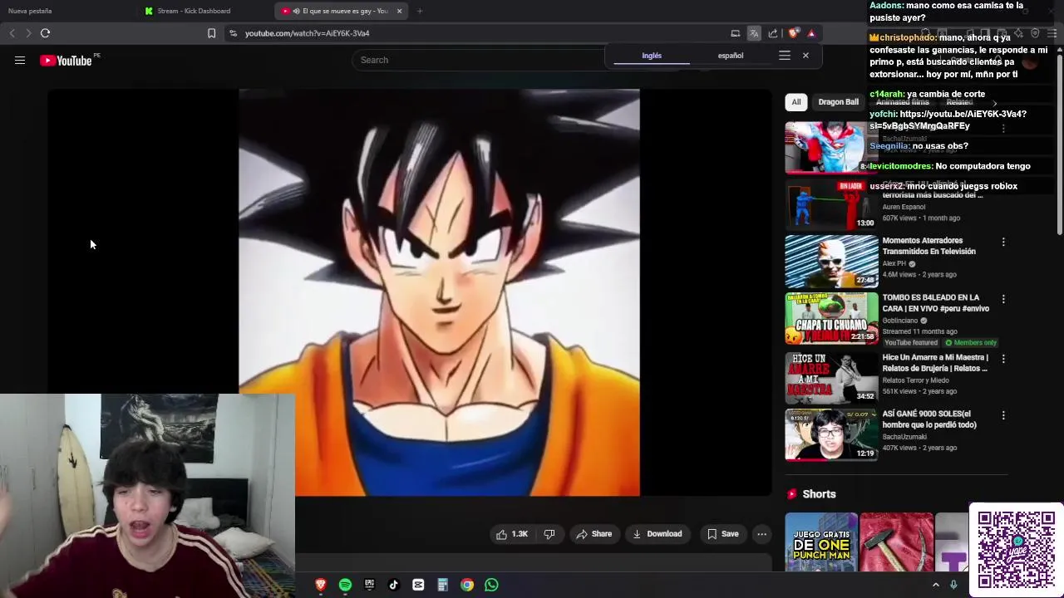Switch to the Nueva pestaña tab
Screen dimensions: 1064x598
[30, 11]
